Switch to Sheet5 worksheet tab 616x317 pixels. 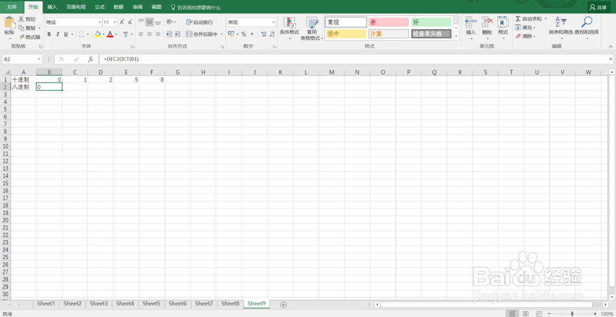click(x=152, y=303)
